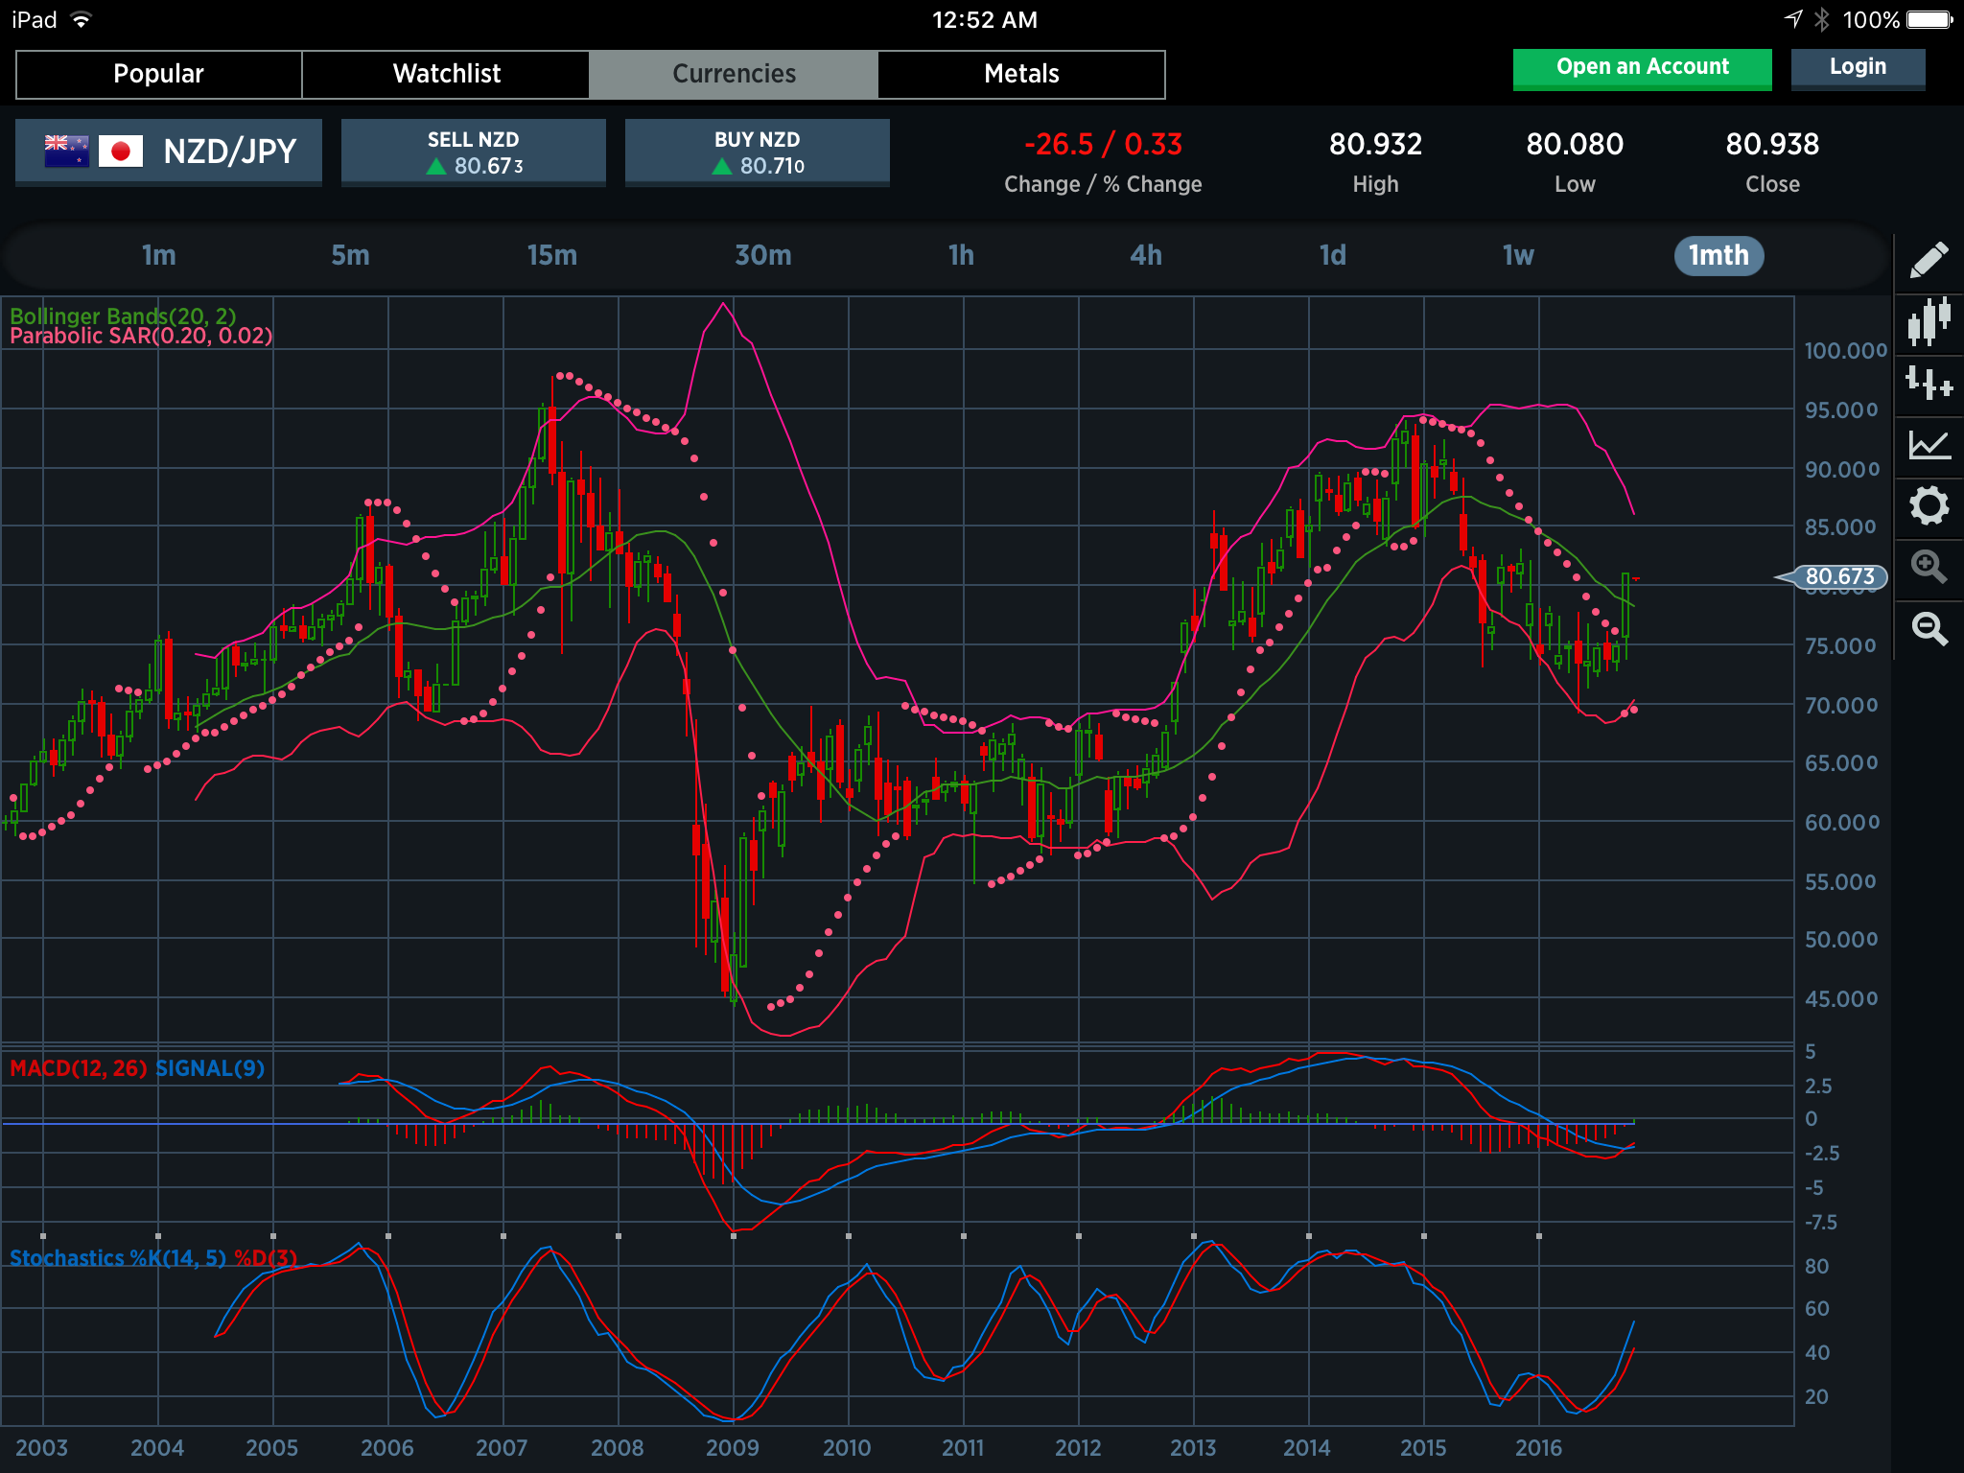
Task: Tap BUY NZD at 80.710
Action: [x=758, y=152]
